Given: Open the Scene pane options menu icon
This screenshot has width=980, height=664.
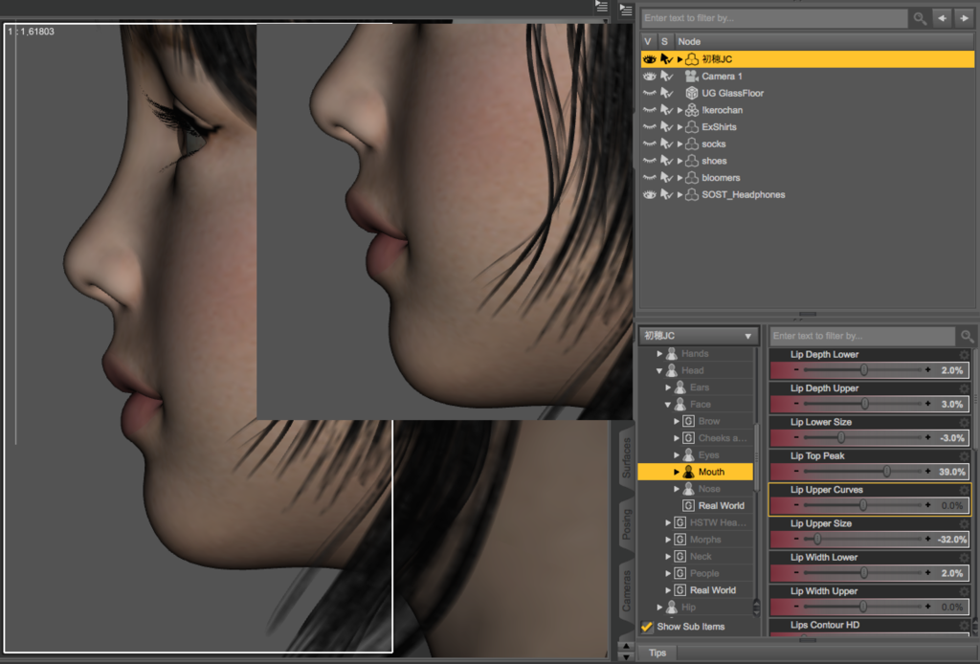Looking at the screenshot, I should click(x=626, y=10).
